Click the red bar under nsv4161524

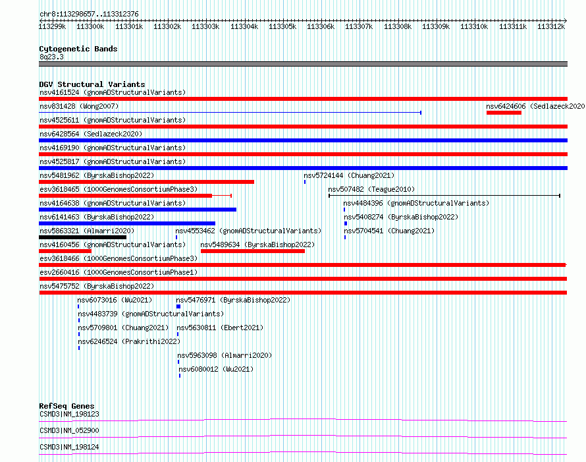click(x=303, y=99)
